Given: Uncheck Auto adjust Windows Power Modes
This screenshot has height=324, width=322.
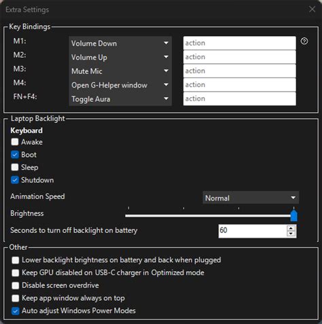Looking at the screenshot, I should (16, 311).
